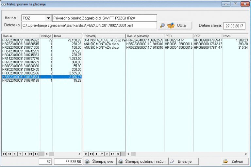Click previous page arrow in right navigator
Image resolution: width=251 pixels, height=167 pixels.
(92, 154)
